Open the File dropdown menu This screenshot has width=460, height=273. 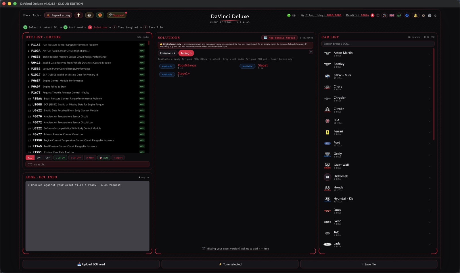point(26,15)
